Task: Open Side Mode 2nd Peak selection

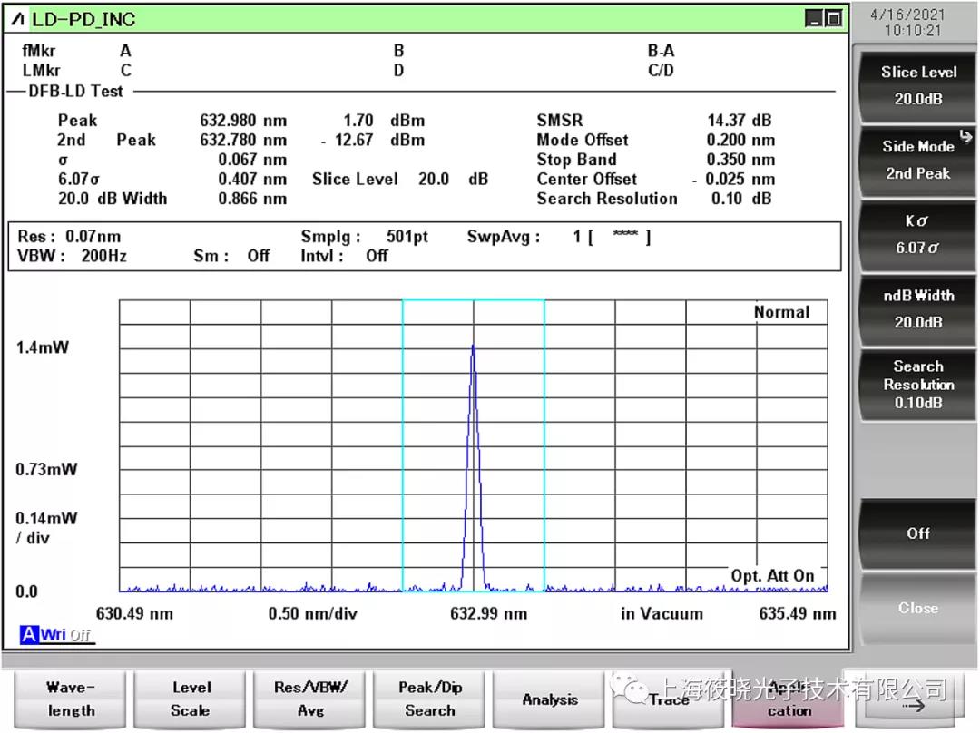Action: coord(917,160)
